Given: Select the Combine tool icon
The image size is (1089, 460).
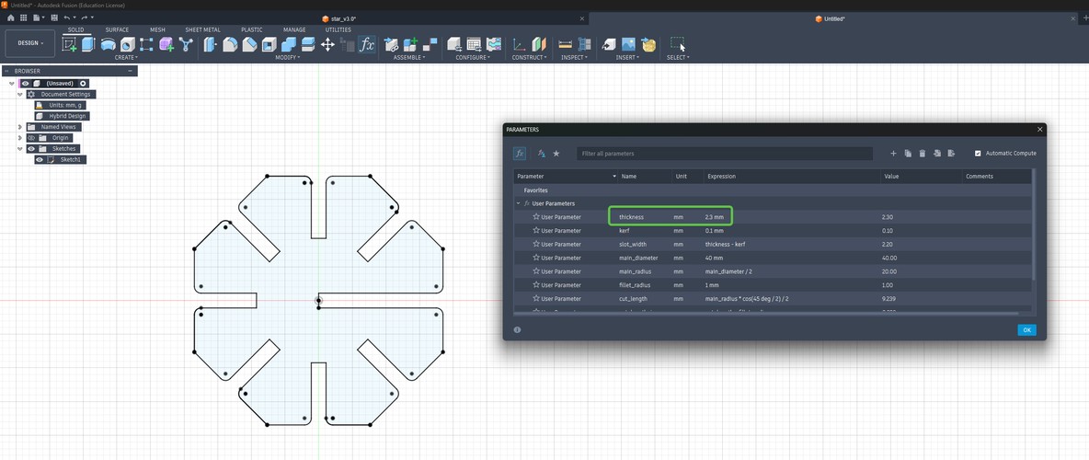Looking at the screenshot, I should 288,44.
